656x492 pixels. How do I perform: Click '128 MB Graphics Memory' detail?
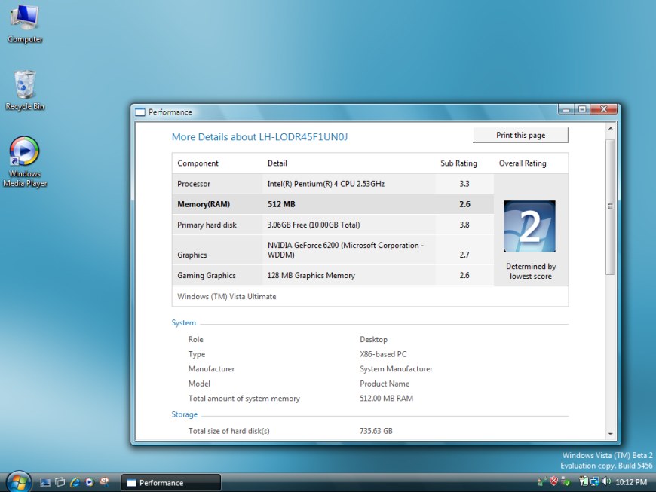coord(311,276)
